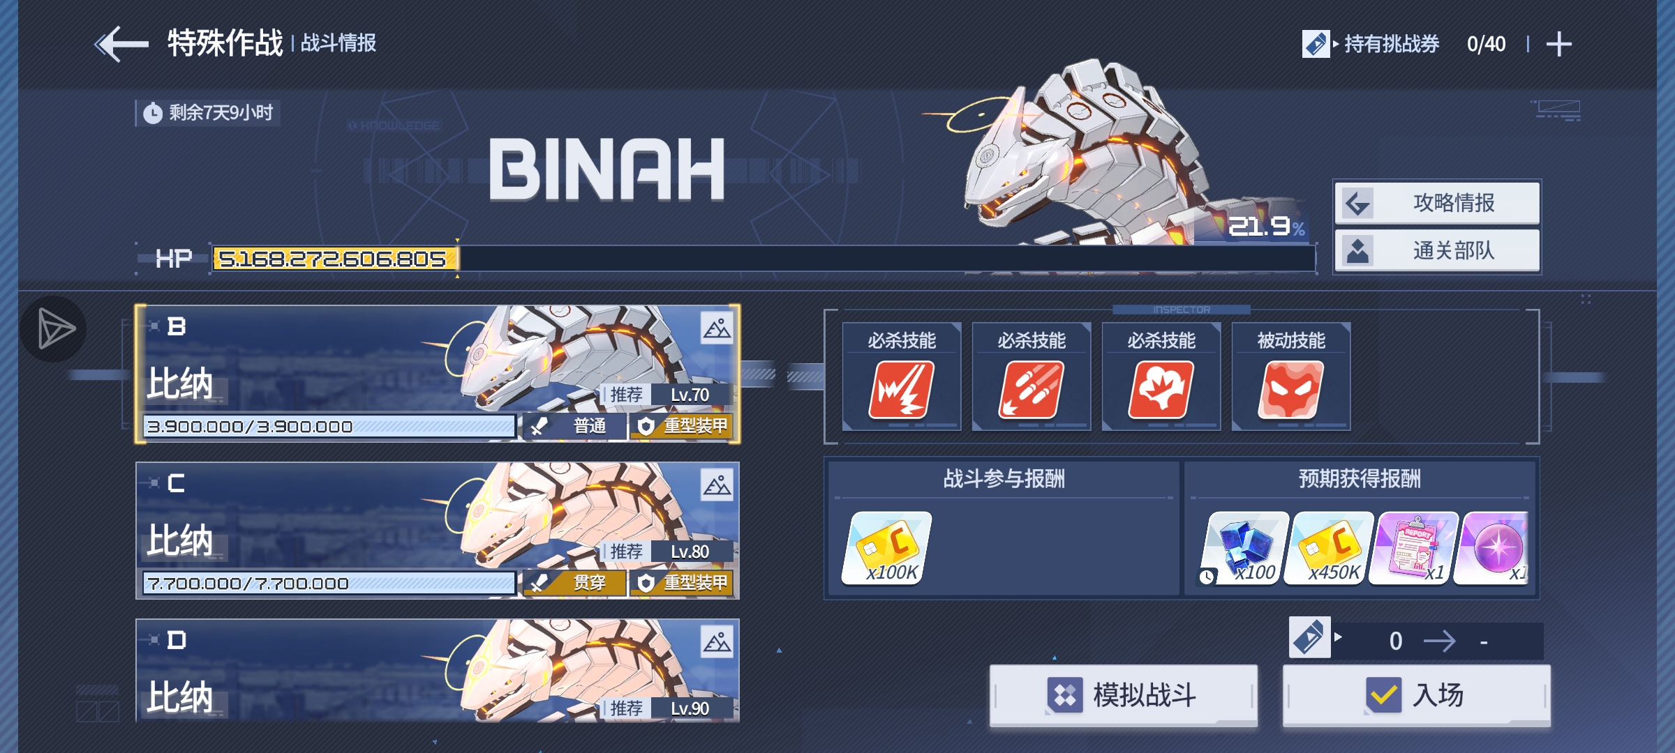Open 攻略情报 strategy info

(1437, 203)
